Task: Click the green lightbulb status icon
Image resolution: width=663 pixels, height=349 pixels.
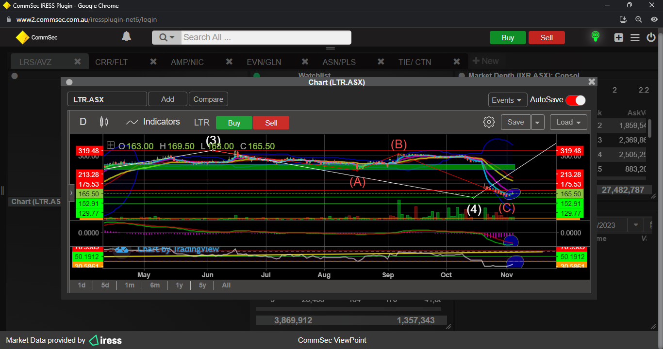Action: coord(596,37)
